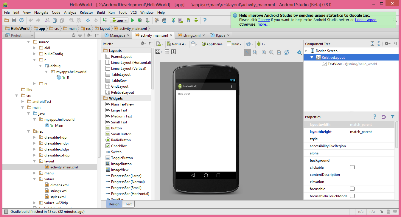Click the Back navigation arrow

[x=88, y=20]
